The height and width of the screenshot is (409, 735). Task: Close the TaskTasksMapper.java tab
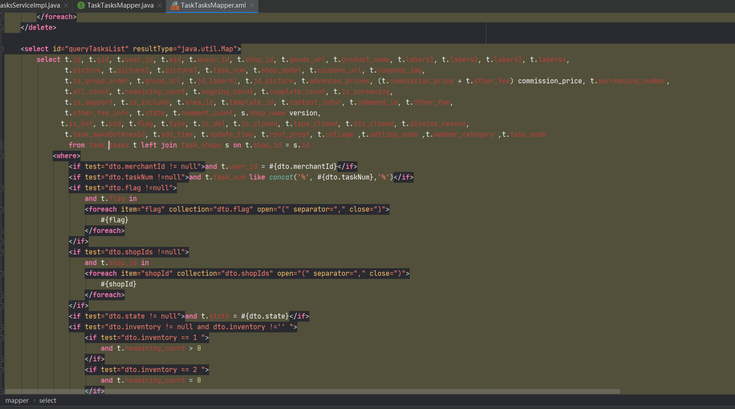[x=160, y=5]
